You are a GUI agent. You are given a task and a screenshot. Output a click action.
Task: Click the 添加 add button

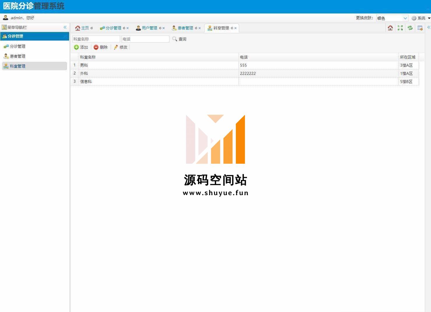(x=81, y=47)
